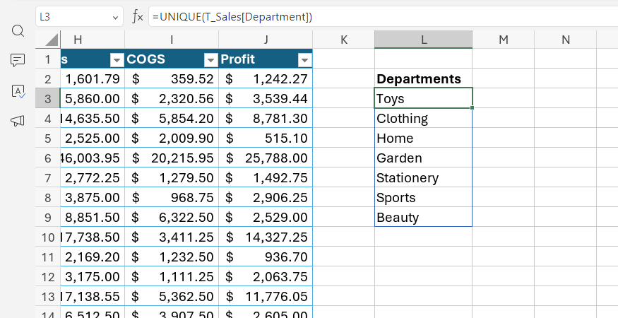Select row 13 header
The width and height of the screenshot is (618, 318).
coord(48,296)
